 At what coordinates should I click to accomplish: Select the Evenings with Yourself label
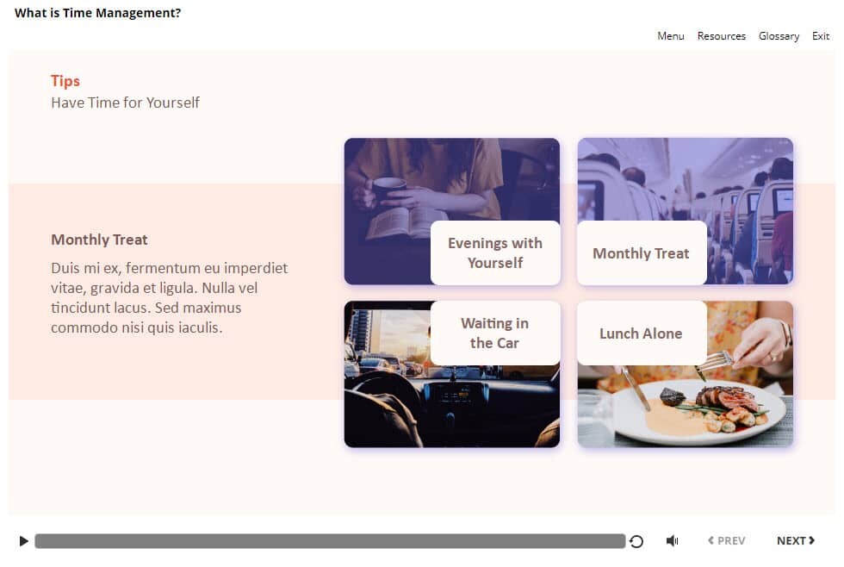click(x=495, y=253)
